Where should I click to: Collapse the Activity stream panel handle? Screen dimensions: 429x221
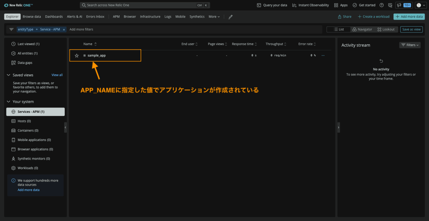(x=339, y=127)
